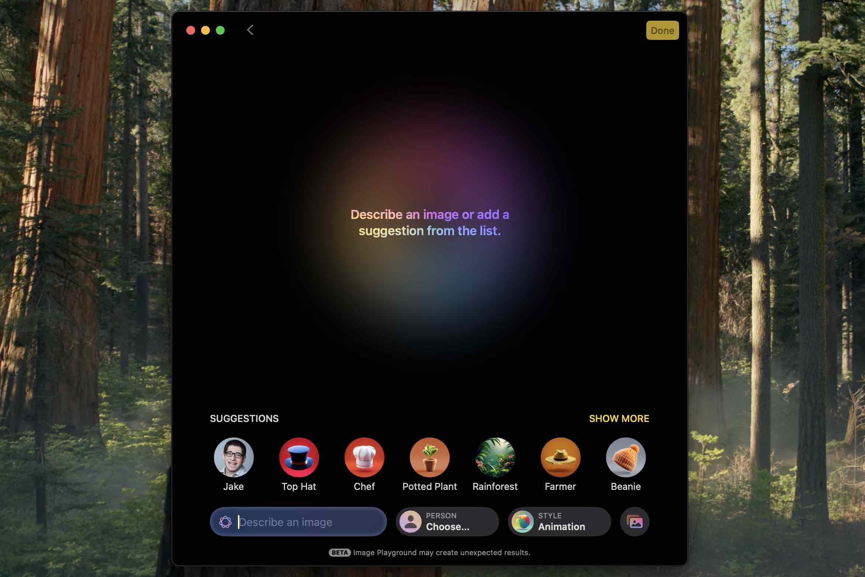Image resolution: width=865 pixels, height=577 pixels.
Task: Expand SUGGESTIONS with Show More
Action: 618,419
